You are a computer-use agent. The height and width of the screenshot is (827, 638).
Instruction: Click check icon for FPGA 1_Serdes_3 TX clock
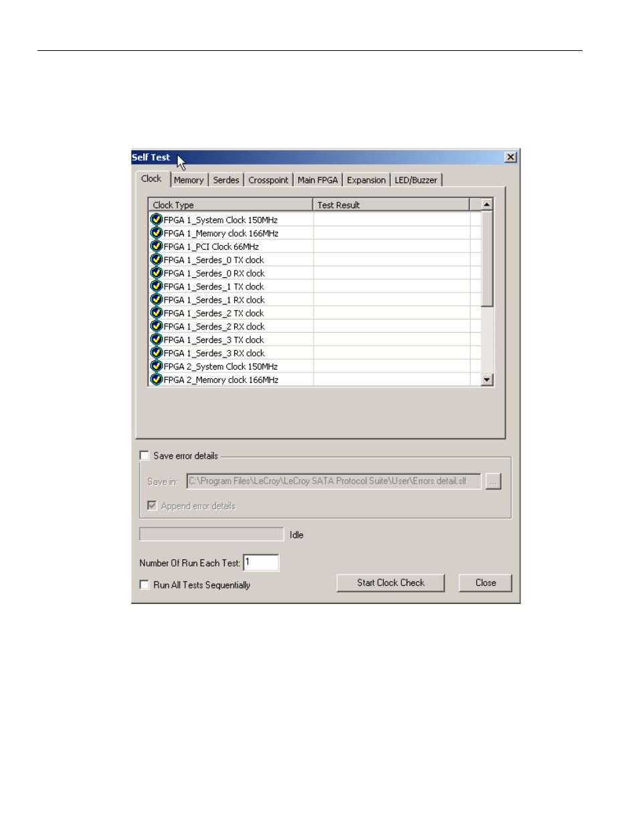click(x=156, y=340)
